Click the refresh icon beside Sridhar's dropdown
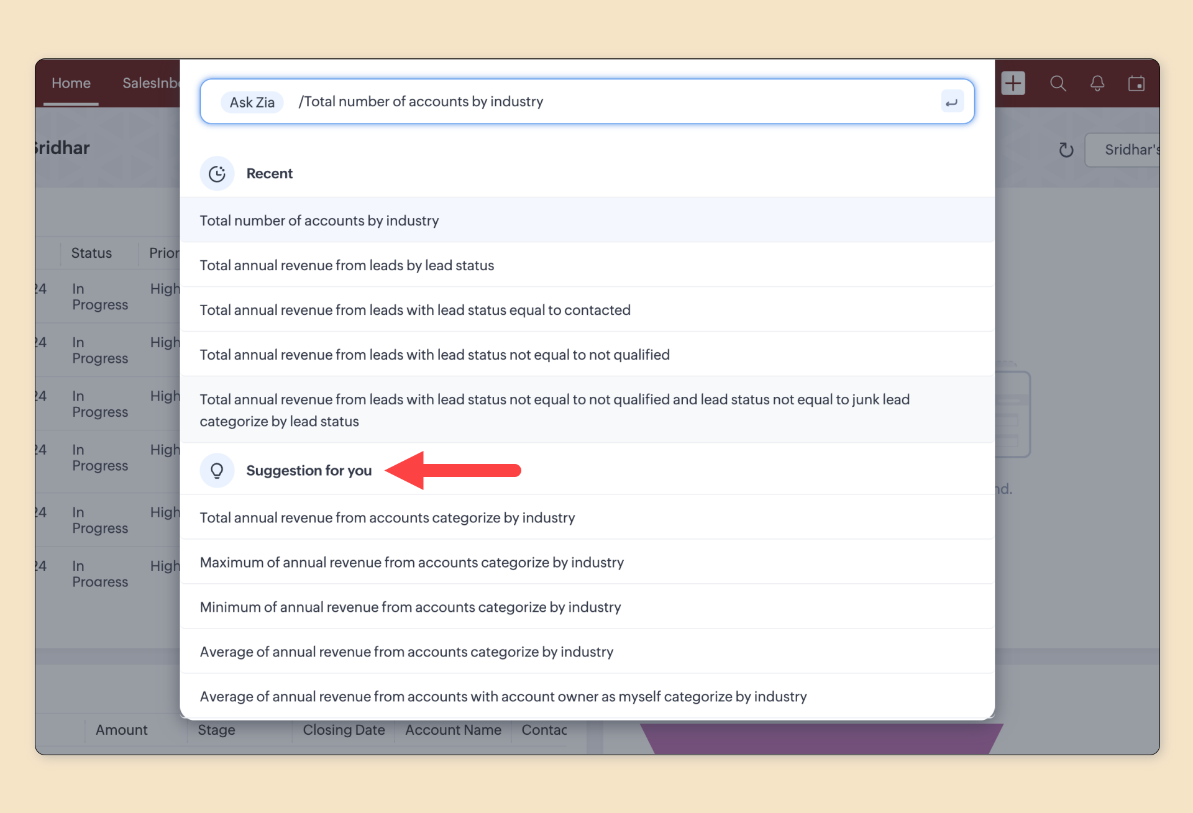 [x=1066, y=150]
